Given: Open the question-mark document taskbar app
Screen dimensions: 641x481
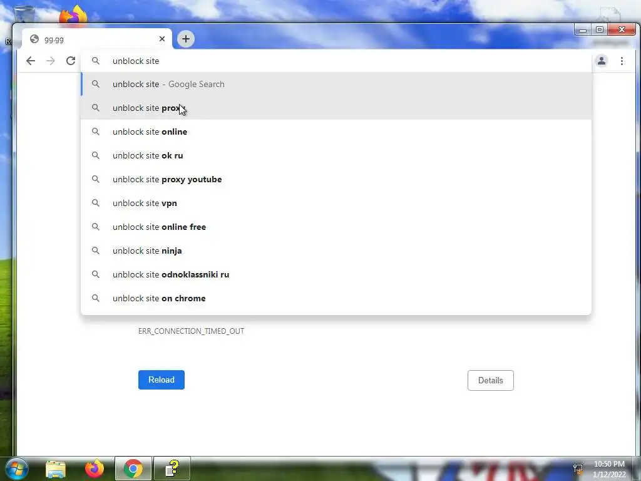Looking at the screenshot, I should [172, 468].
